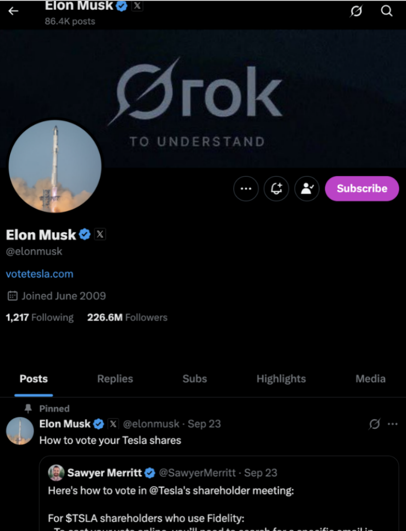Screen dimensions: 406x531
Task: Click the search magnifier icon
Action: [387, 11]
